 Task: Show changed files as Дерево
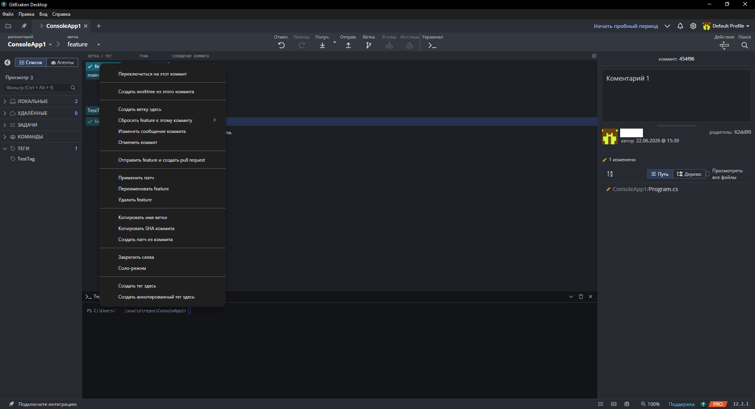(689, 174)
